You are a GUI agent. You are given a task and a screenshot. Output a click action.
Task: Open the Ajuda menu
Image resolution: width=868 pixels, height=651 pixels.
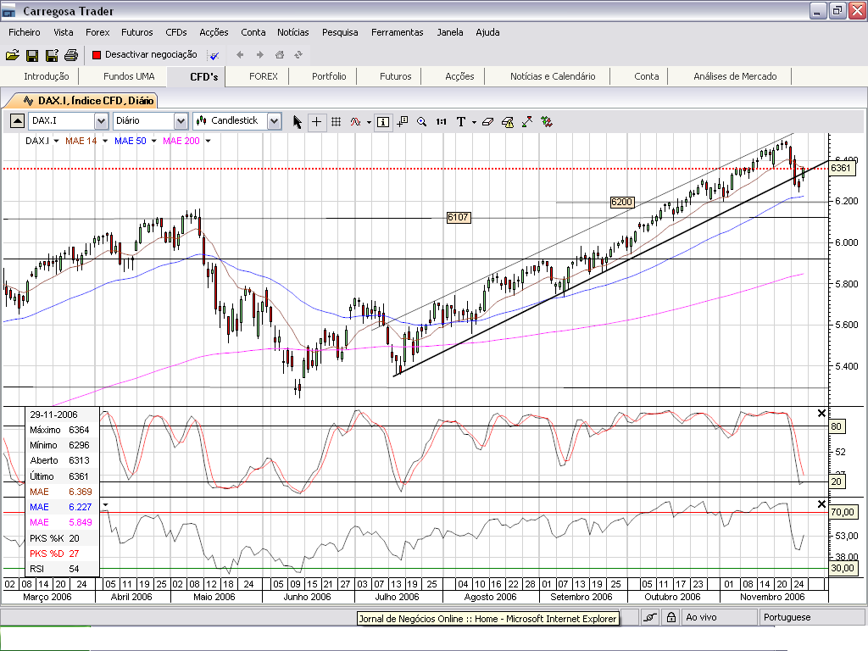pos(487,32)
